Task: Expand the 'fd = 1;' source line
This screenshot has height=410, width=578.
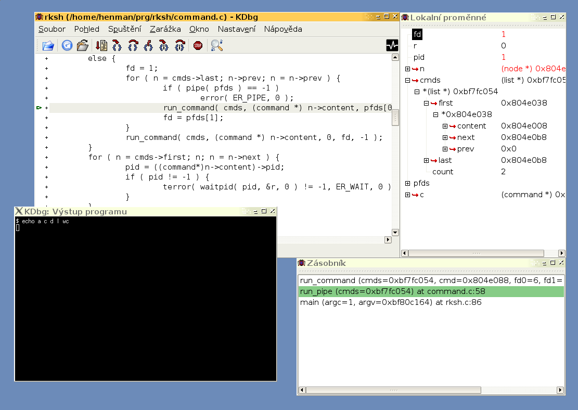Action: click(46, 68)
